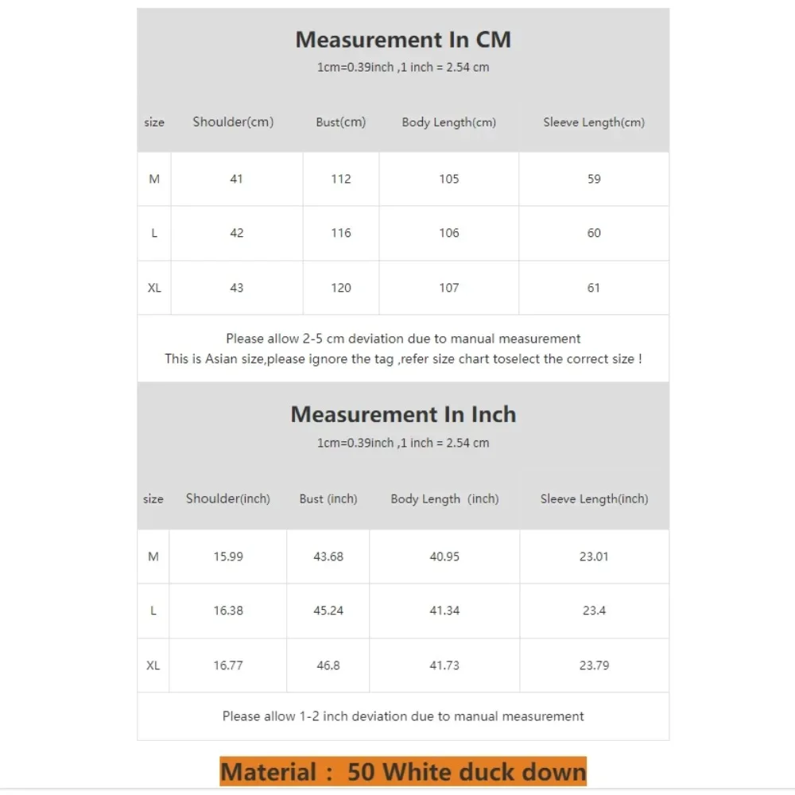
Task: Click sleeve length 23.4 cell
Action: [x=594, y=611]
